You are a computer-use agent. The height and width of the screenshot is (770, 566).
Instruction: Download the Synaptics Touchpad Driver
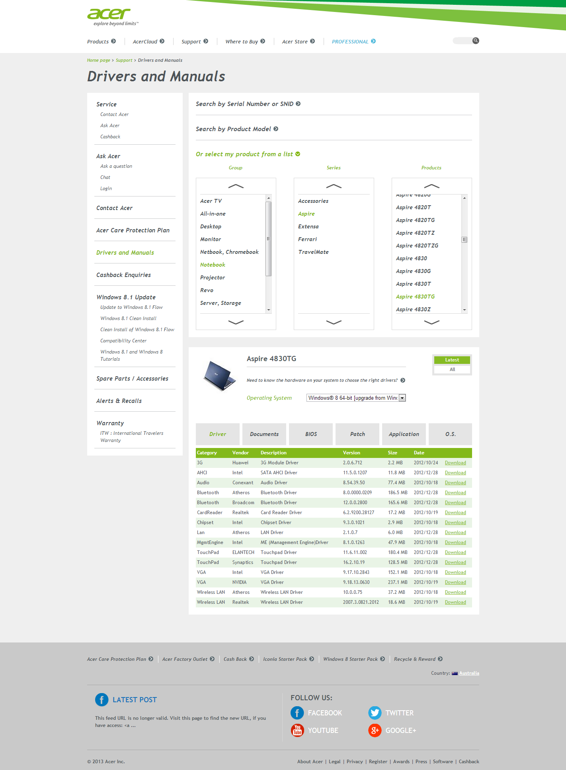tap(455, 562)
